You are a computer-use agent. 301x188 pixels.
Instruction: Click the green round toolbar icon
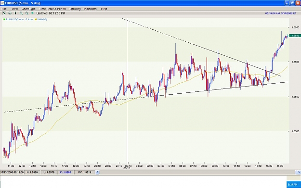point(32,13)
